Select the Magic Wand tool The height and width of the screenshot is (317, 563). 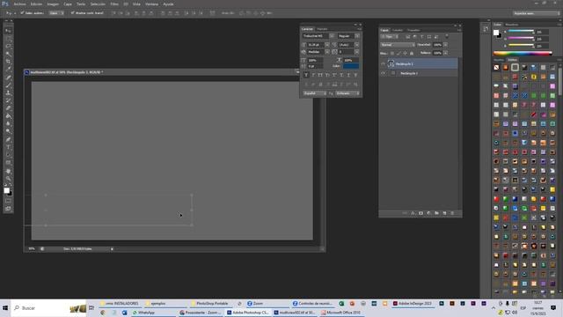pyautogui.click(x=8, y=54)
